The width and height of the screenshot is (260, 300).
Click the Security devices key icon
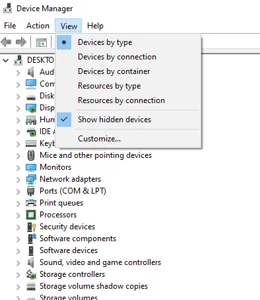pos(32,227)
